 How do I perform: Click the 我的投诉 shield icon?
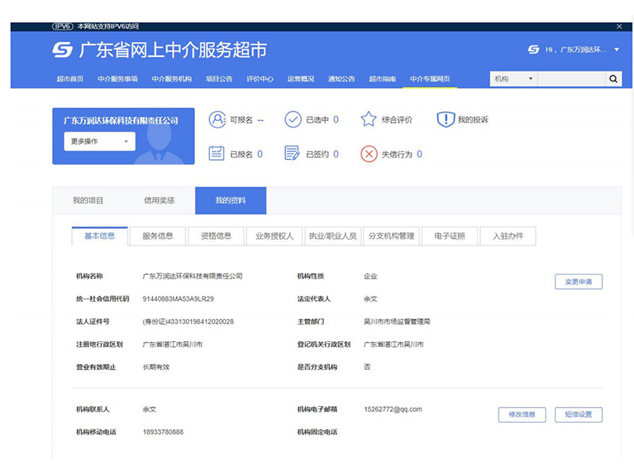click(445, 120)
